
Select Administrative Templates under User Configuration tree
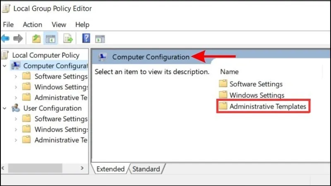pos(61,140)
